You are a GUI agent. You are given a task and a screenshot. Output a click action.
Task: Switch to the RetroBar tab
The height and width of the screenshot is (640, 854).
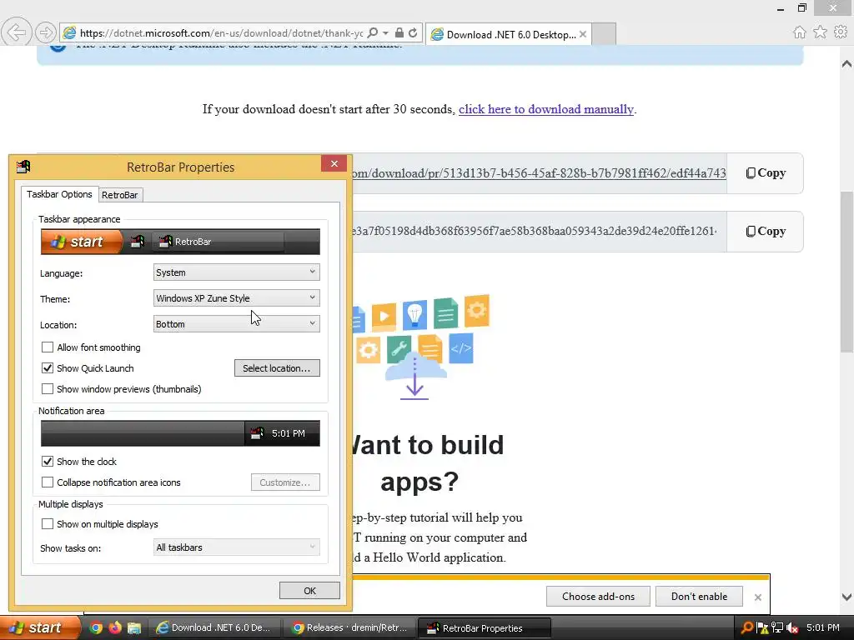[120, 195]
